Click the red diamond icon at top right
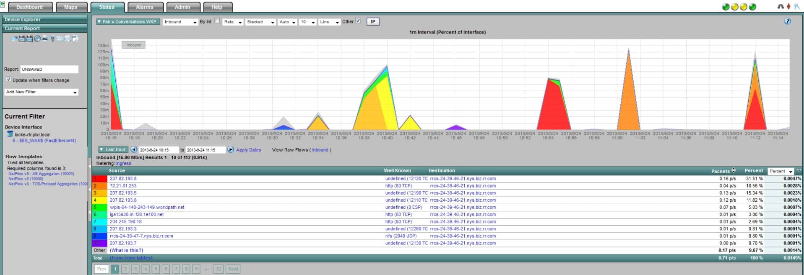This screenshot has width=804, height=275. 788,7
